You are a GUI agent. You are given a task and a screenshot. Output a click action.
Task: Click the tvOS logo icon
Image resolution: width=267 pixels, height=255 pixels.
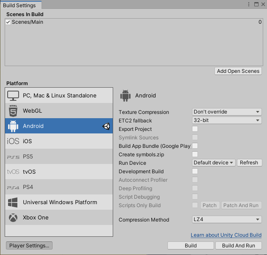(13, 172)
